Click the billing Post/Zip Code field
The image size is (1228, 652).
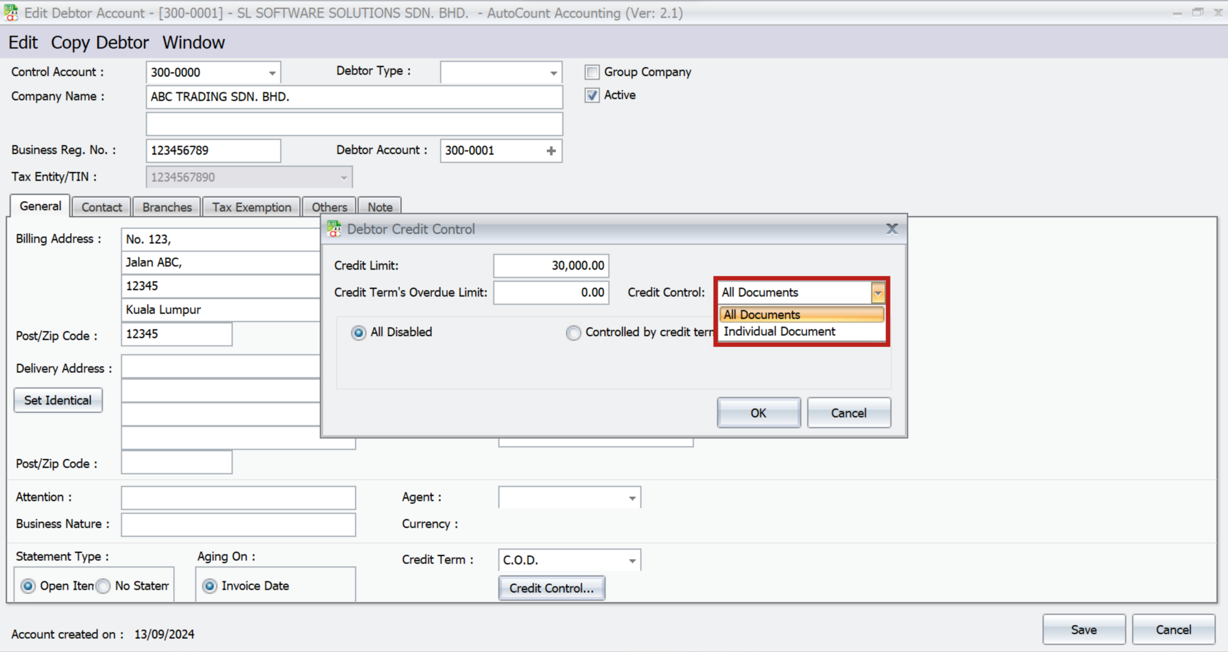176,334
